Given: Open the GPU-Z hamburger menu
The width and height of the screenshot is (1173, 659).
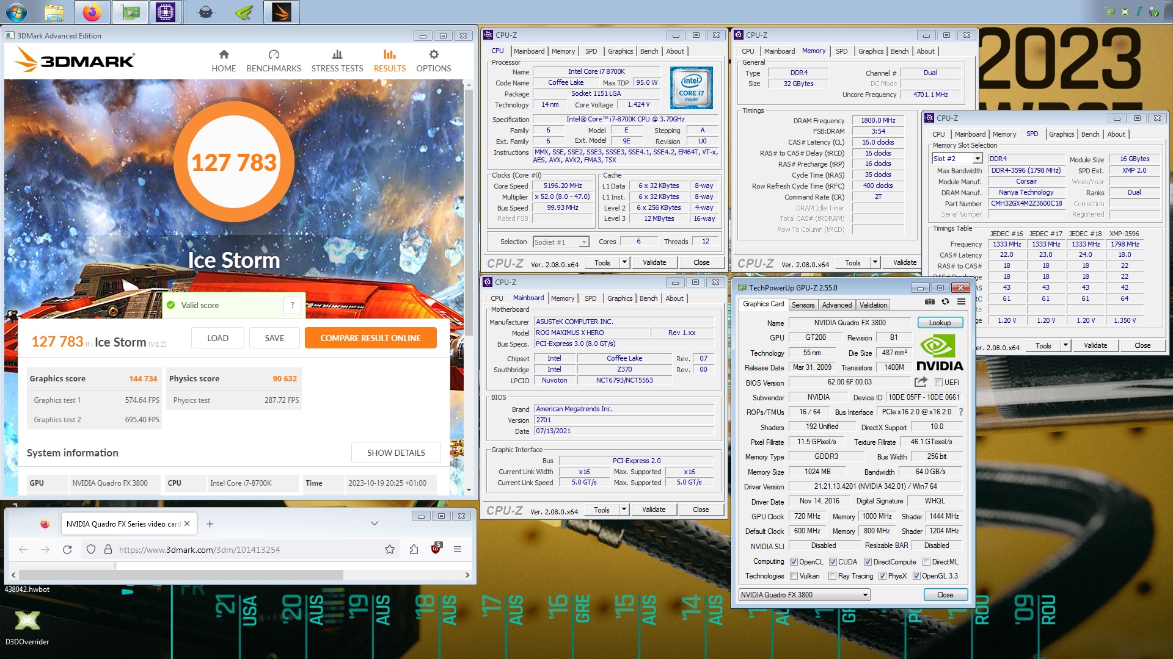Looking at the screenshot, I should click(x=961, y=301).
